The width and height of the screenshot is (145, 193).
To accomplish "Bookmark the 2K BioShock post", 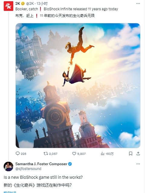I will point(130,153).
